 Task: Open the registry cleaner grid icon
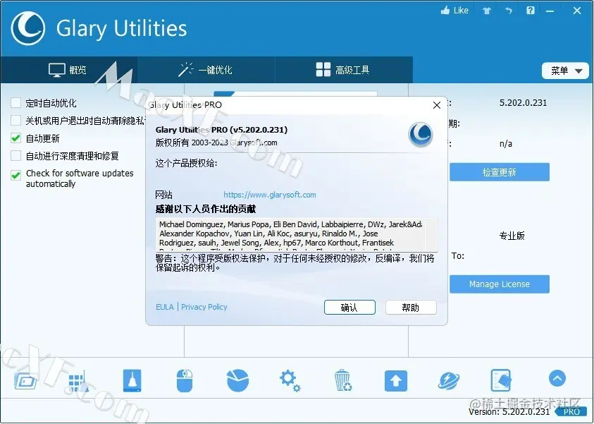coord(79,381)
